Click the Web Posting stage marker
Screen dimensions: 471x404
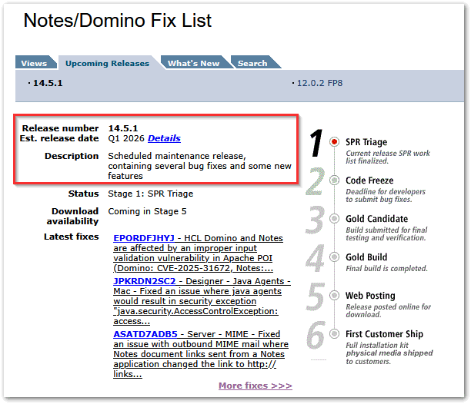click(x=334, y=295)
